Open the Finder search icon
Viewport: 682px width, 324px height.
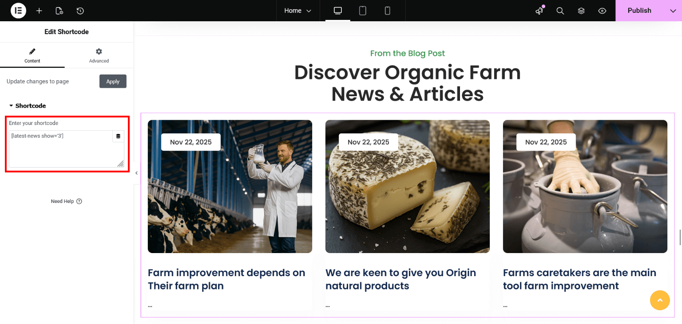[x=560, y=11]
